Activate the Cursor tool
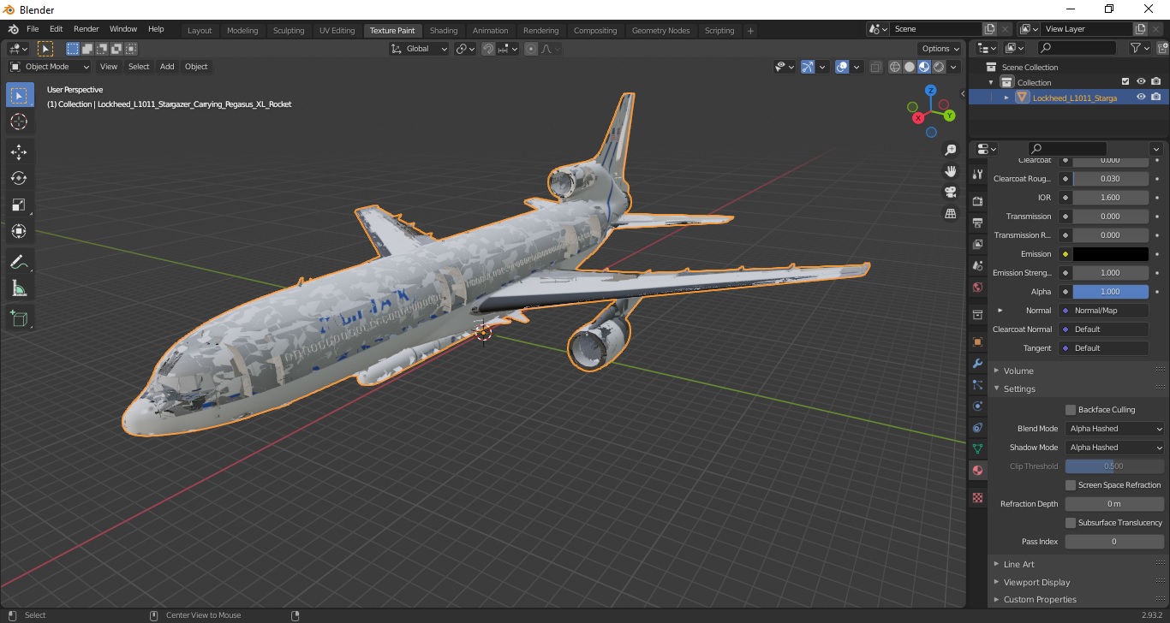Viewport: 1170px width, 623px height. tap(20, 122)
